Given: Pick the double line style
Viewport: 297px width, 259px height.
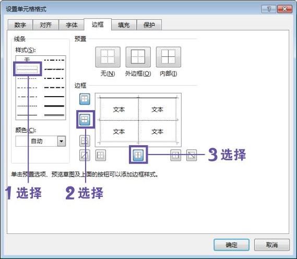Looking at the screenshot, I should coord(54,115).
